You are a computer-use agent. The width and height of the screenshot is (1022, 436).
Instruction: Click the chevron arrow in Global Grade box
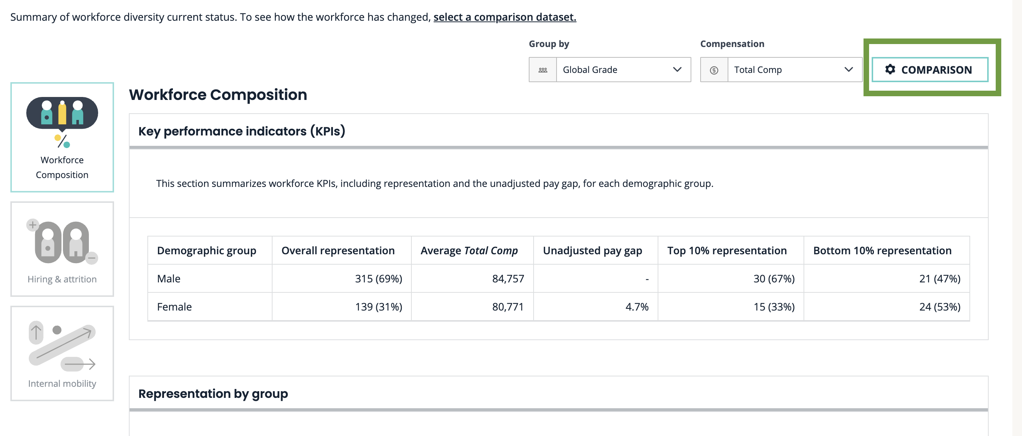(x=677, y=70)
